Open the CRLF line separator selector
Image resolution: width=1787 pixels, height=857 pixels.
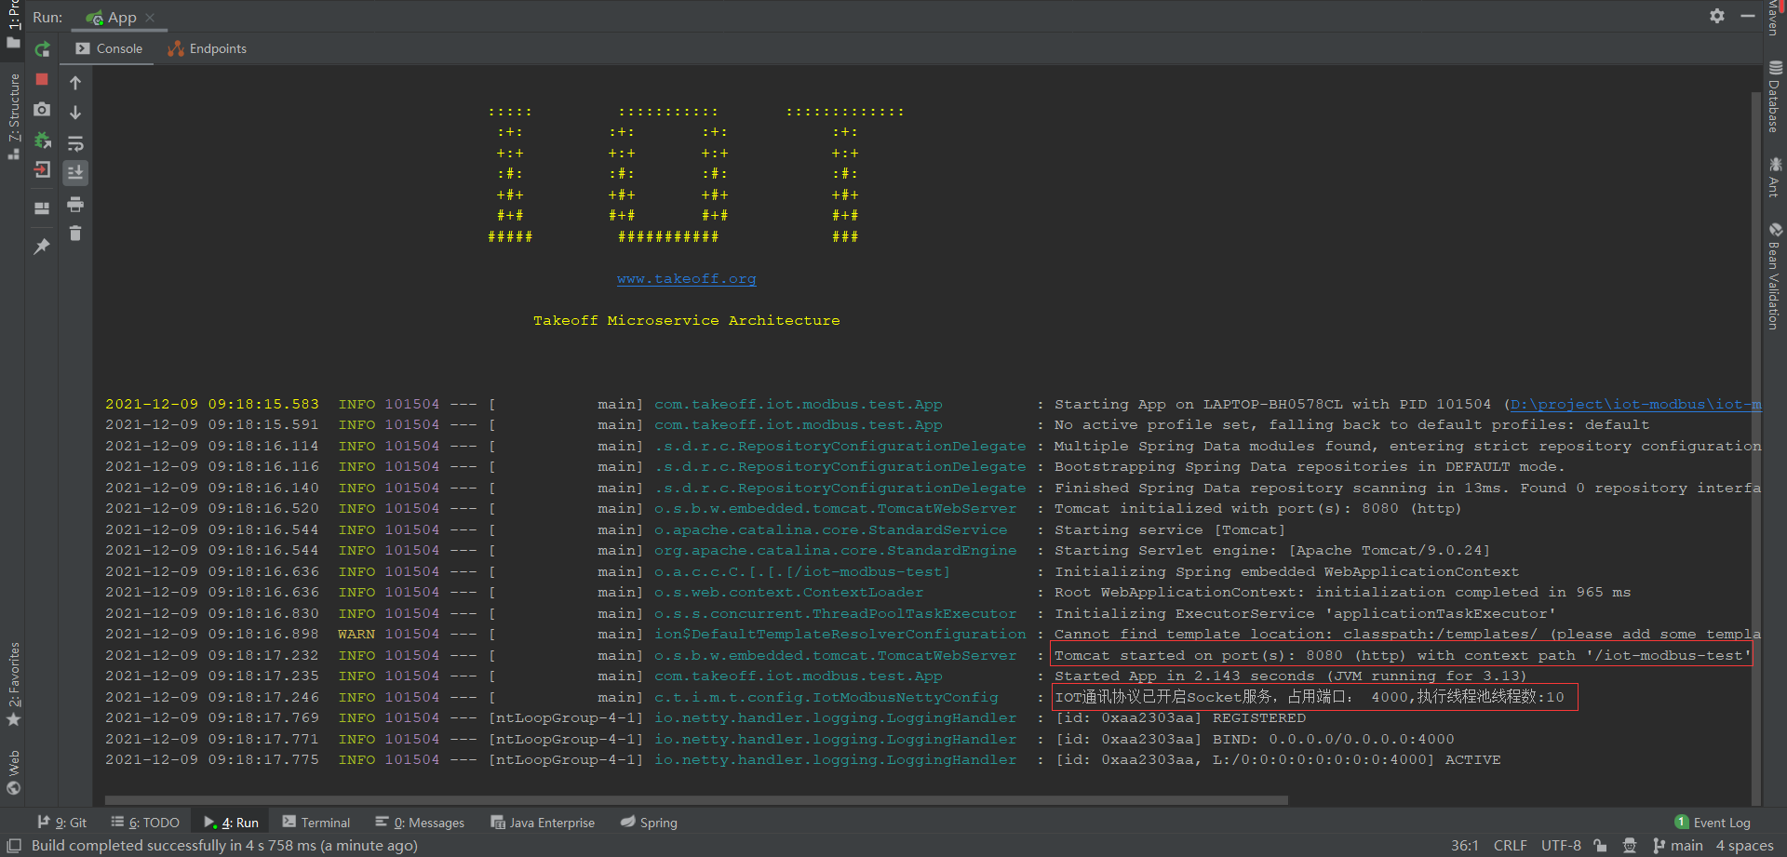click(1510, 845)
